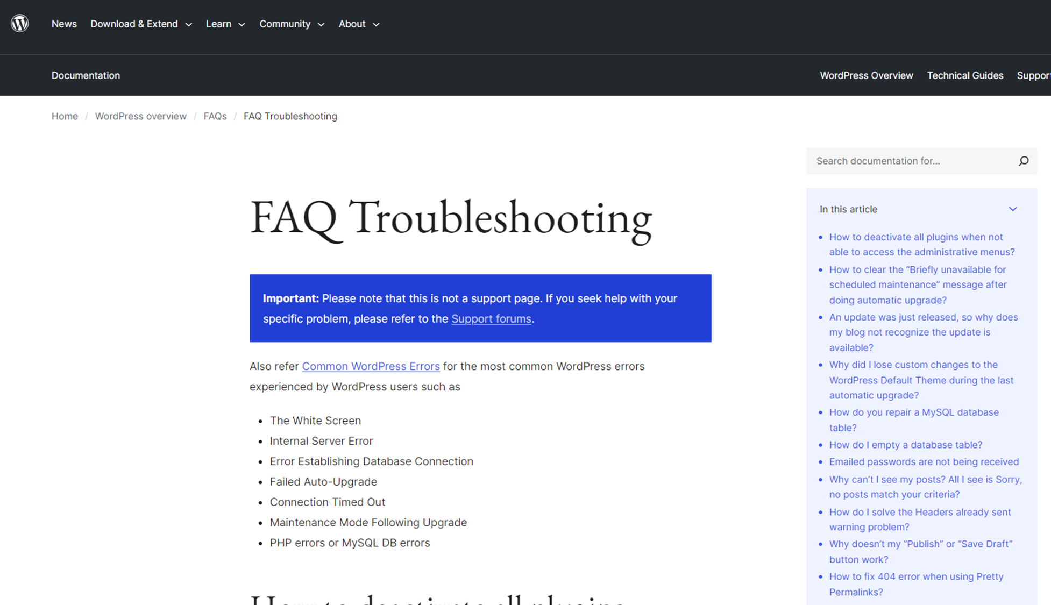
Task: Open Technical Guides section
Action: (965, 75)
